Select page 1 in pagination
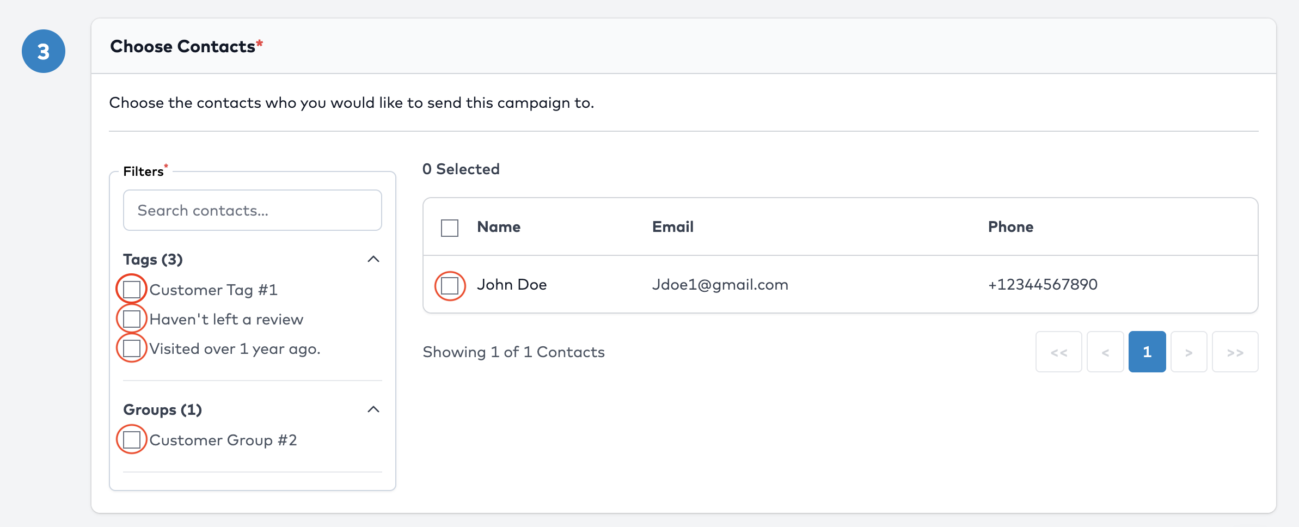1299x527 pixels. pos(1147,352)
